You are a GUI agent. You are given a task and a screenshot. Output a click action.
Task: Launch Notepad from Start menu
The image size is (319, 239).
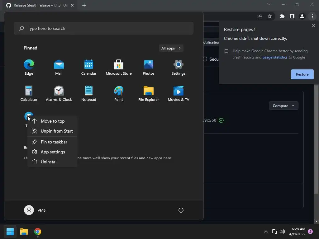pos(89,94)
